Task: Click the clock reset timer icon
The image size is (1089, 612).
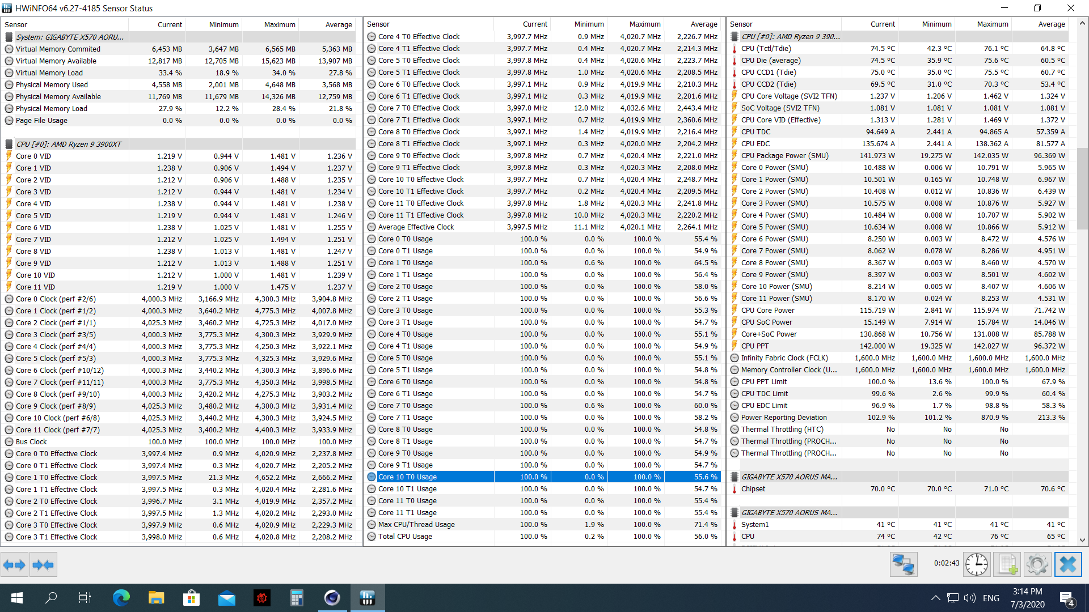Action: pyautogui.click(x=977, y=564)
